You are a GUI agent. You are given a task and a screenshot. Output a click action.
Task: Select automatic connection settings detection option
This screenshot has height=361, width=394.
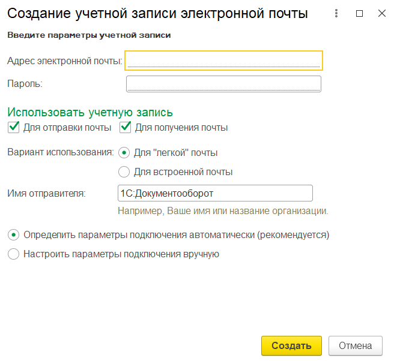(x=13, y=234)
